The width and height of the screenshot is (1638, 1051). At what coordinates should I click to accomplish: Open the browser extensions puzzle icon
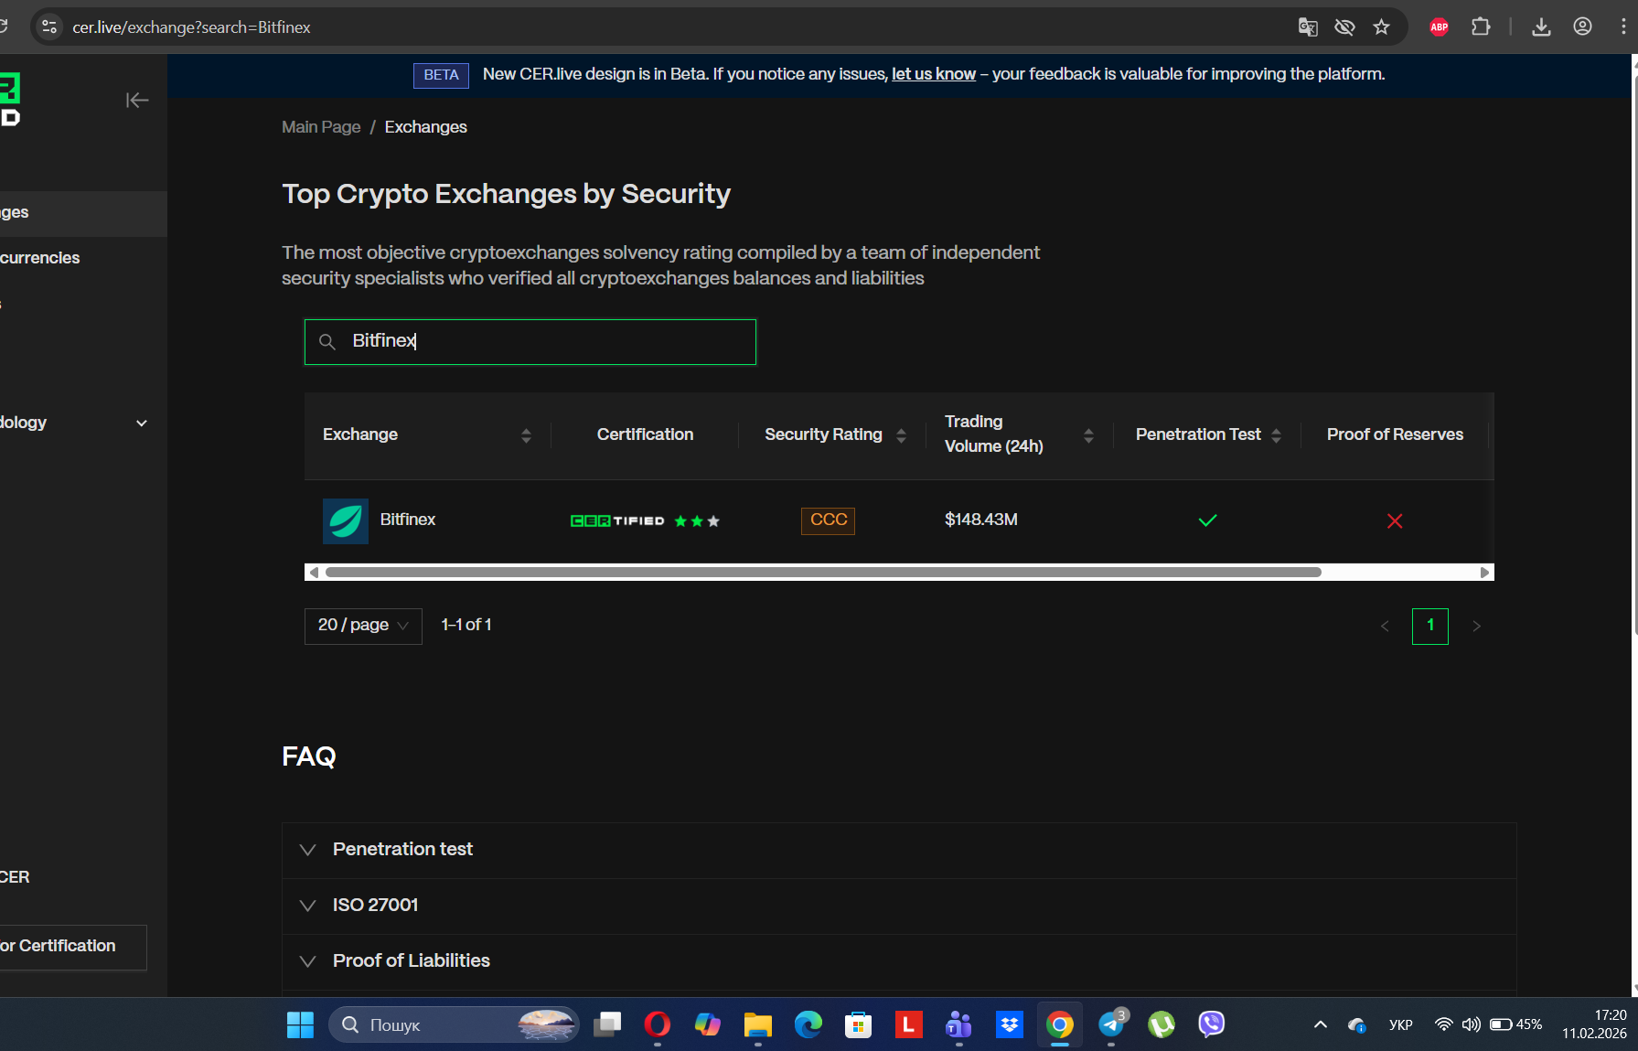pyautogui.click(x=1481, y=27)
